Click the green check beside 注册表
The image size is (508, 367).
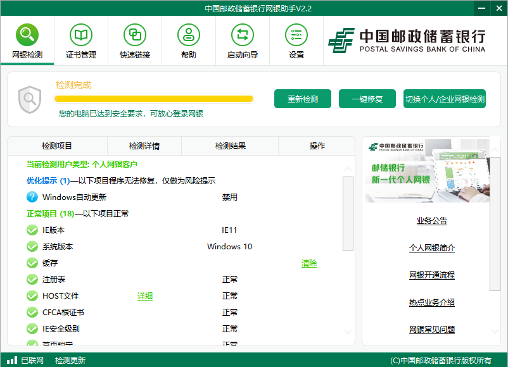(x=32, y=279)
